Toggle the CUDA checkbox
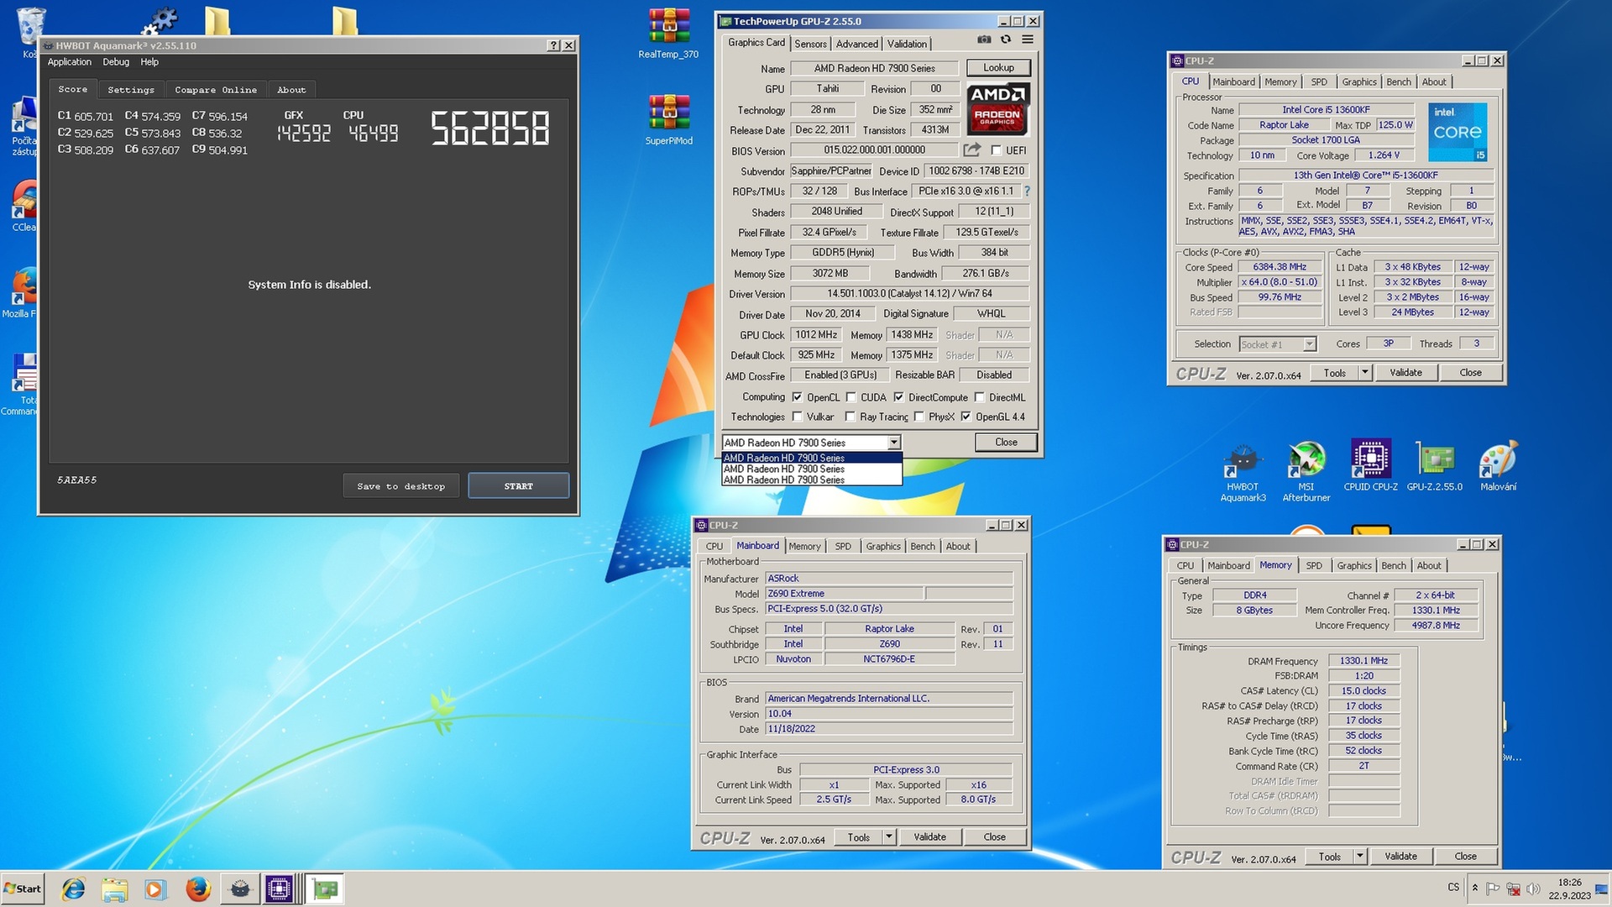The height and width of the screenshot is (907, 1612). pyautogui.click(x=850, y=397)
